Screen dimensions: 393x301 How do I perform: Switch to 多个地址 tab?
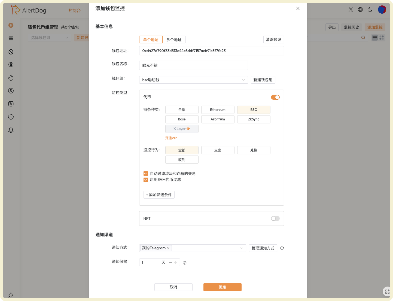coord(174,39)
